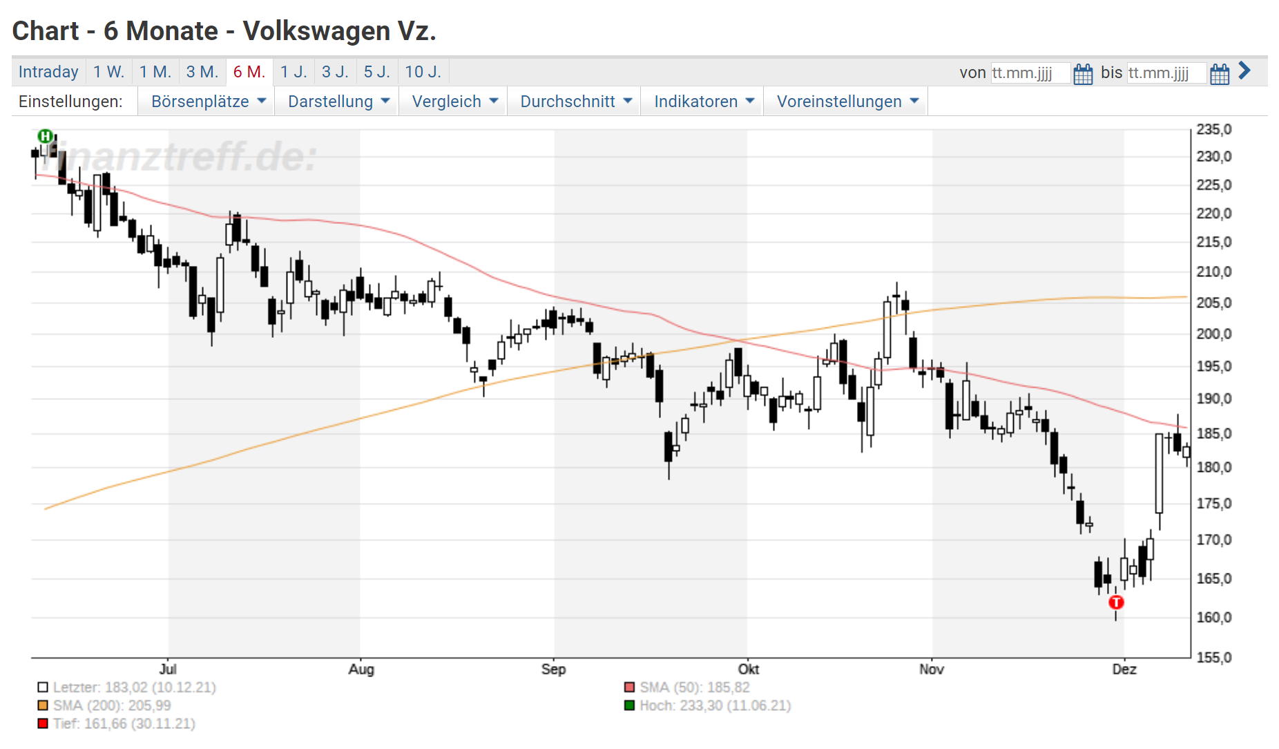
Task: Click the '155,0' y-axis label
Action: click(x=1214, y=658)
